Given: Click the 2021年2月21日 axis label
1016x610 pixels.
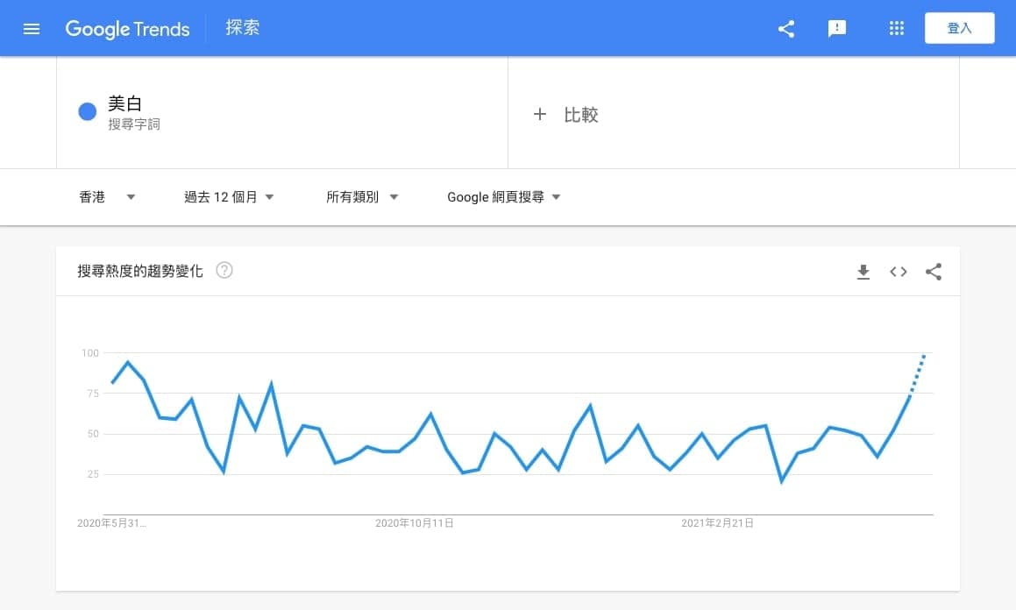Looking at the screenshot, I should coord(717,522).
